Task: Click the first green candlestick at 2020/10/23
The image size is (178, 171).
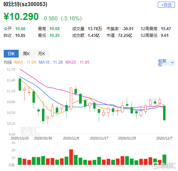Action: tap(20, 84)
